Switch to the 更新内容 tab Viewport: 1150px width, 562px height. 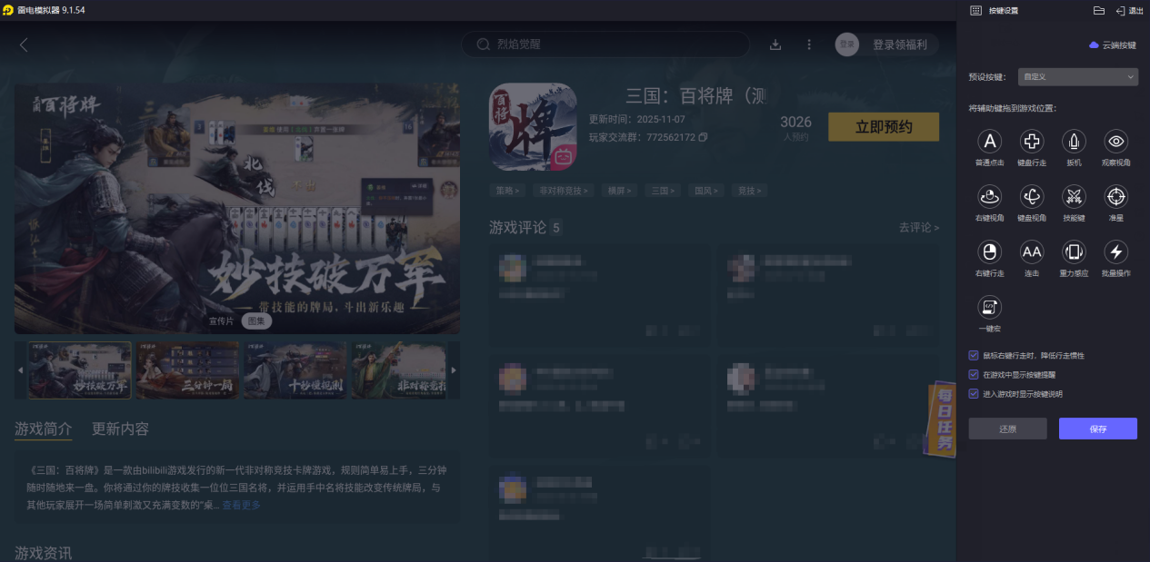point(120,429)
